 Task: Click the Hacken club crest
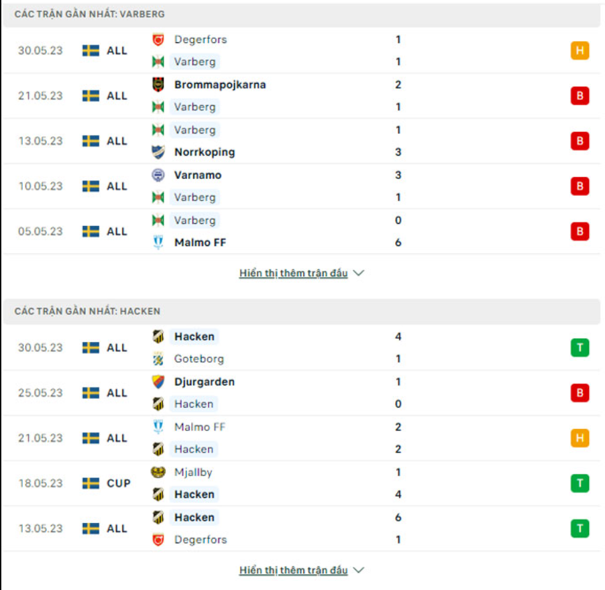click(157, 336)
